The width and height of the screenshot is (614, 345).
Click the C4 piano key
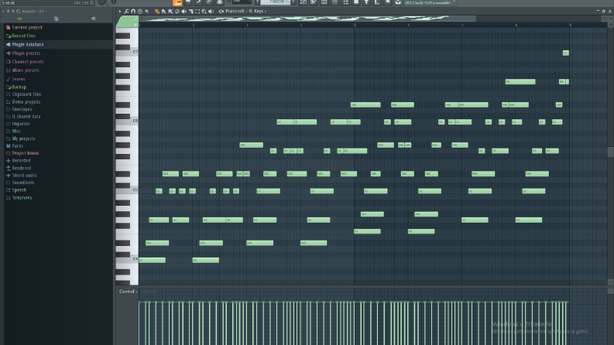coord(127,259)
